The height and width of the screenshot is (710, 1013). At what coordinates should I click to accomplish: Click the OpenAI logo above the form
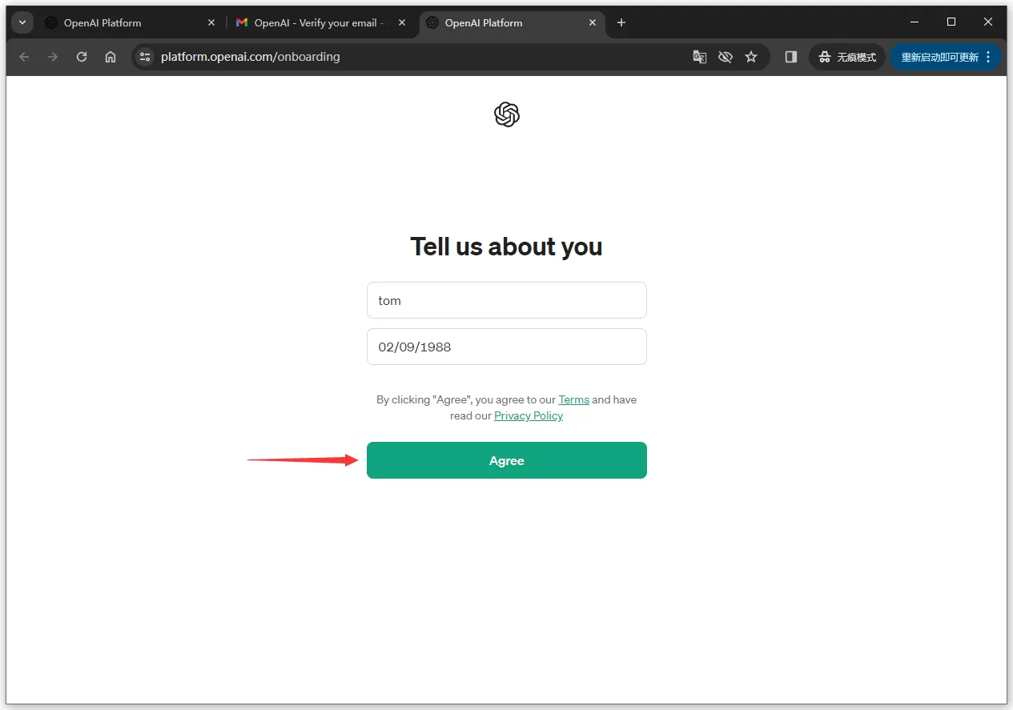tap(507, 114)
